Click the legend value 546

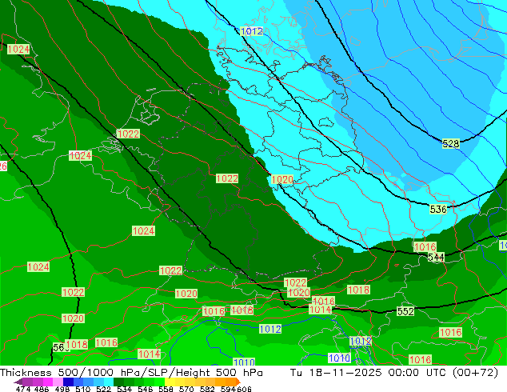coord(146,389)
